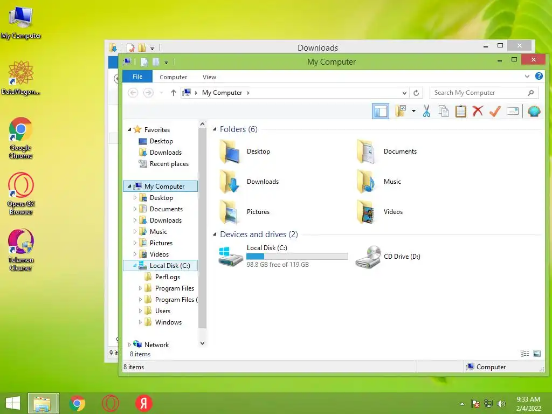Select Desktop under Favorites
The height and width of the screenshot is (414, 552).
tap(161, 141)
